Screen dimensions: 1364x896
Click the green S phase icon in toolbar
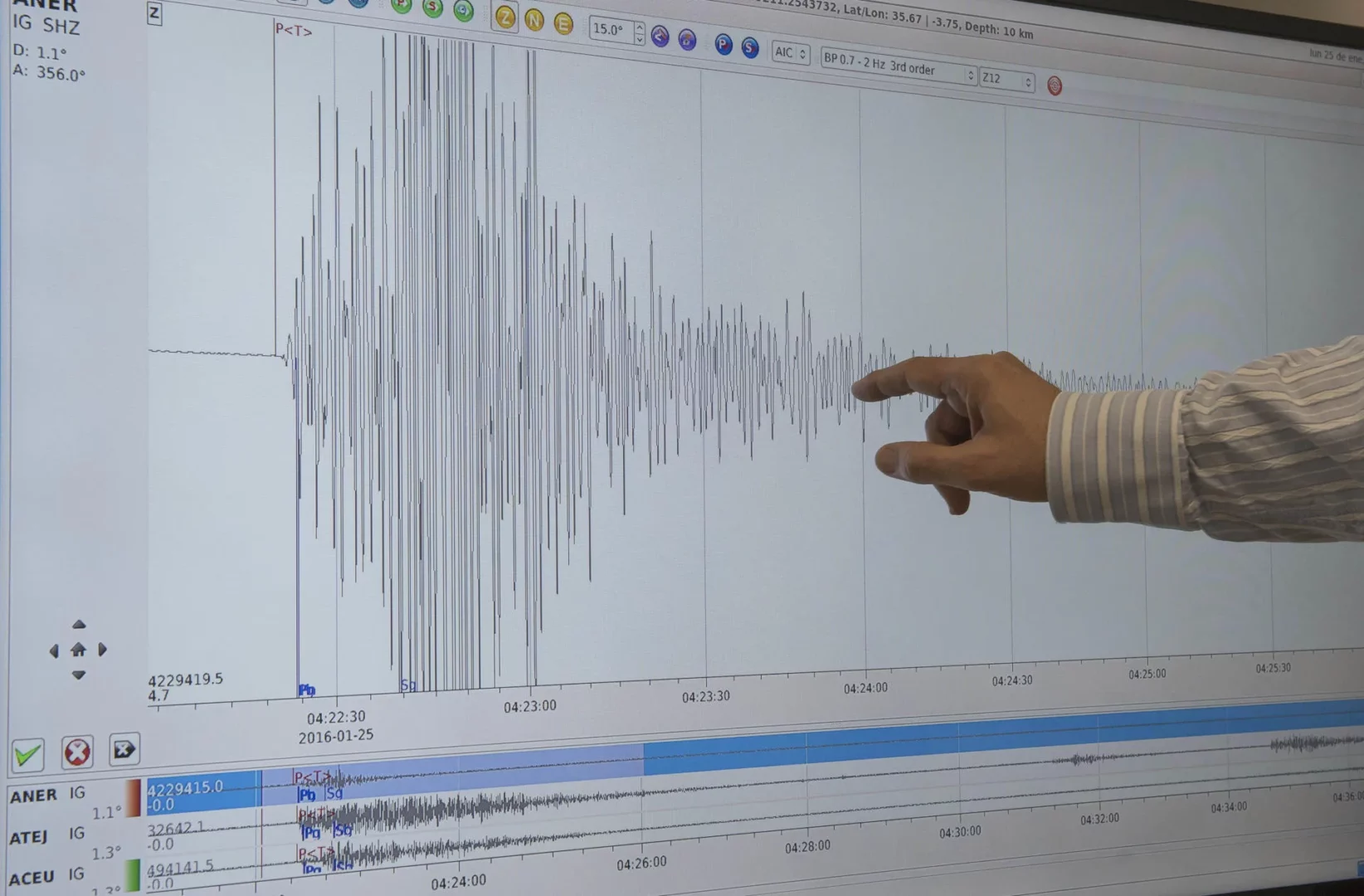pos(433,10)
